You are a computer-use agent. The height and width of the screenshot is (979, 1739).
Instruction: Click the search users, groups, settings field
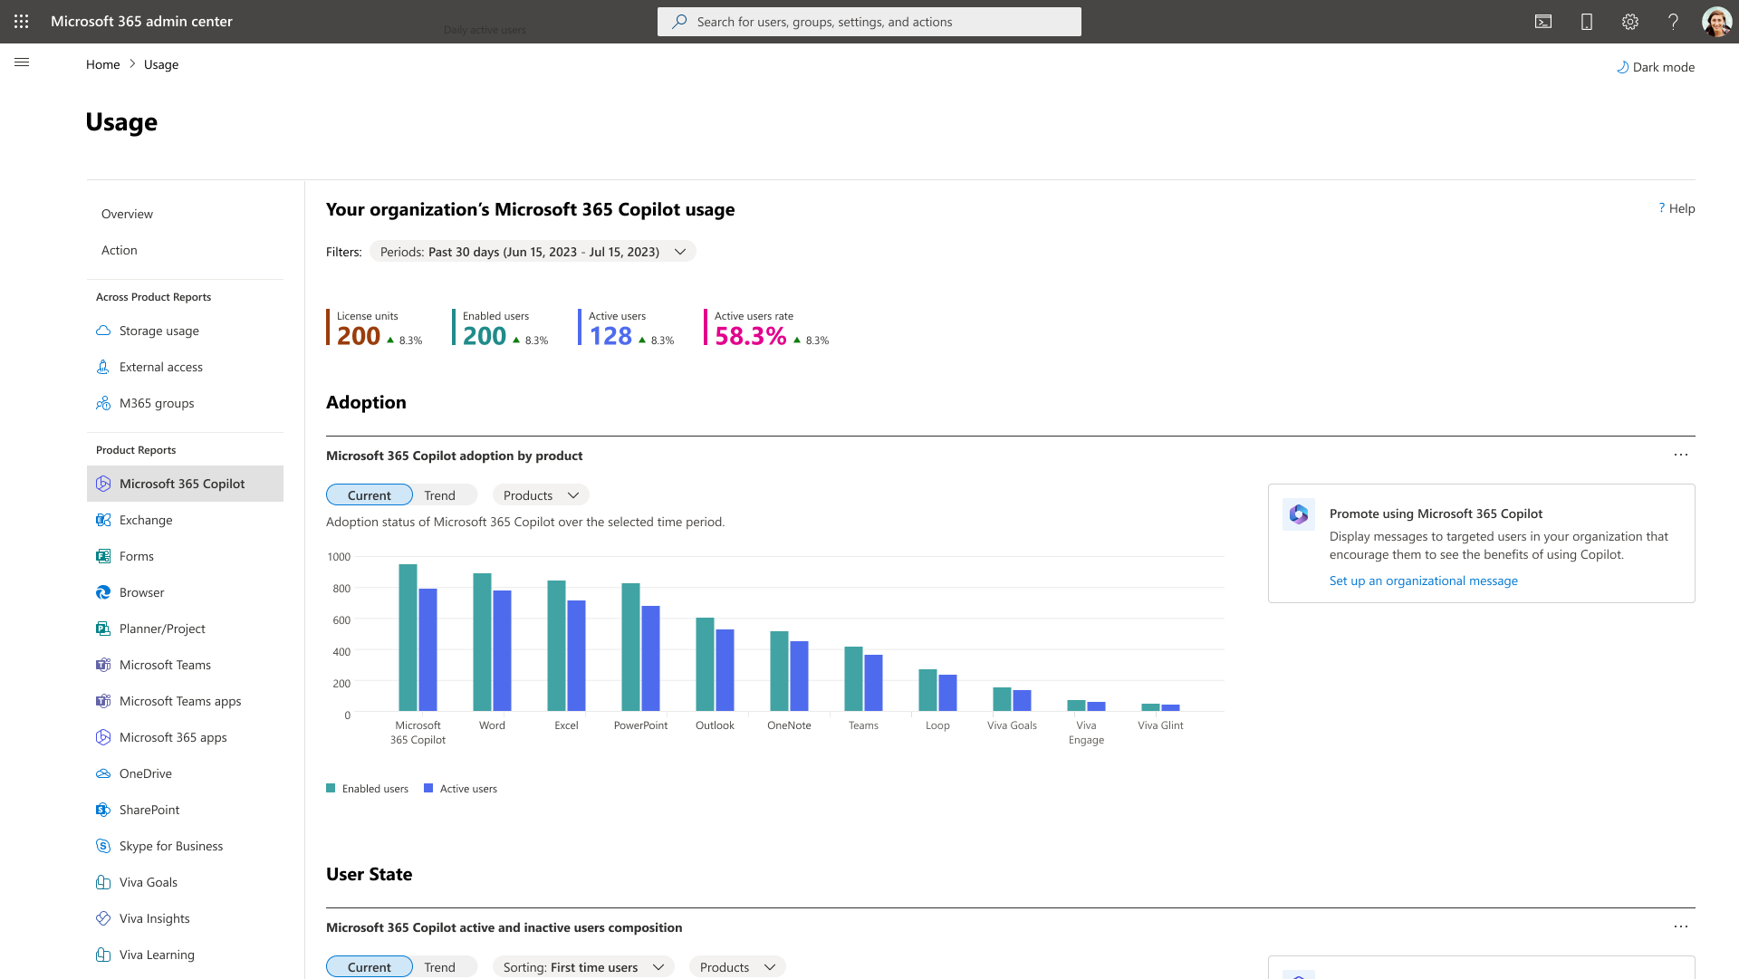[x=869, y=22]
